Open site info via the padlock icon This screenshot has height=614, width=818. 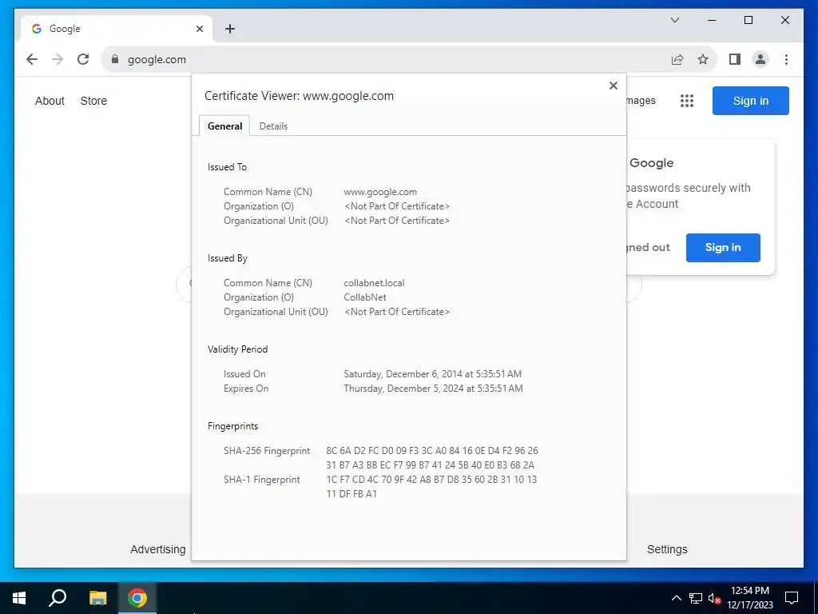coord(115,59)
